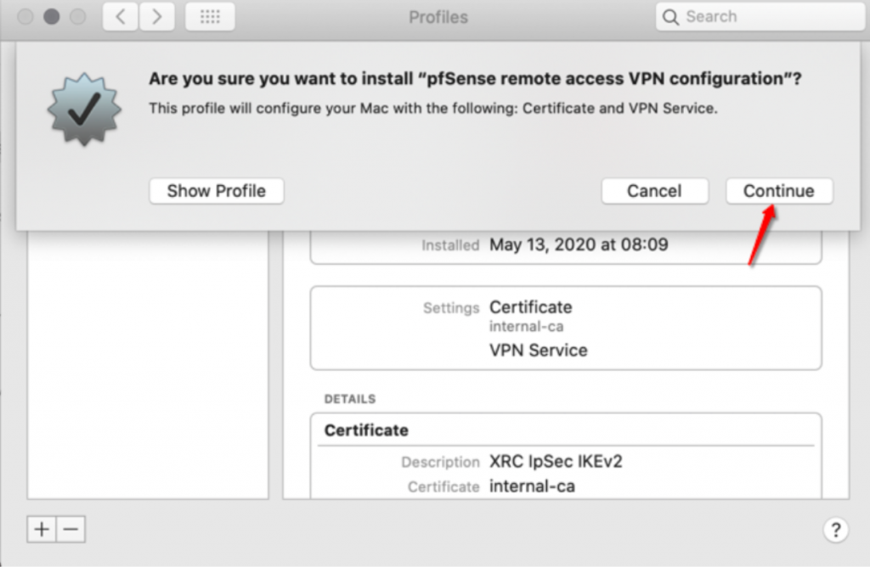Click the Continue button
870x567 pixels.
779,191
